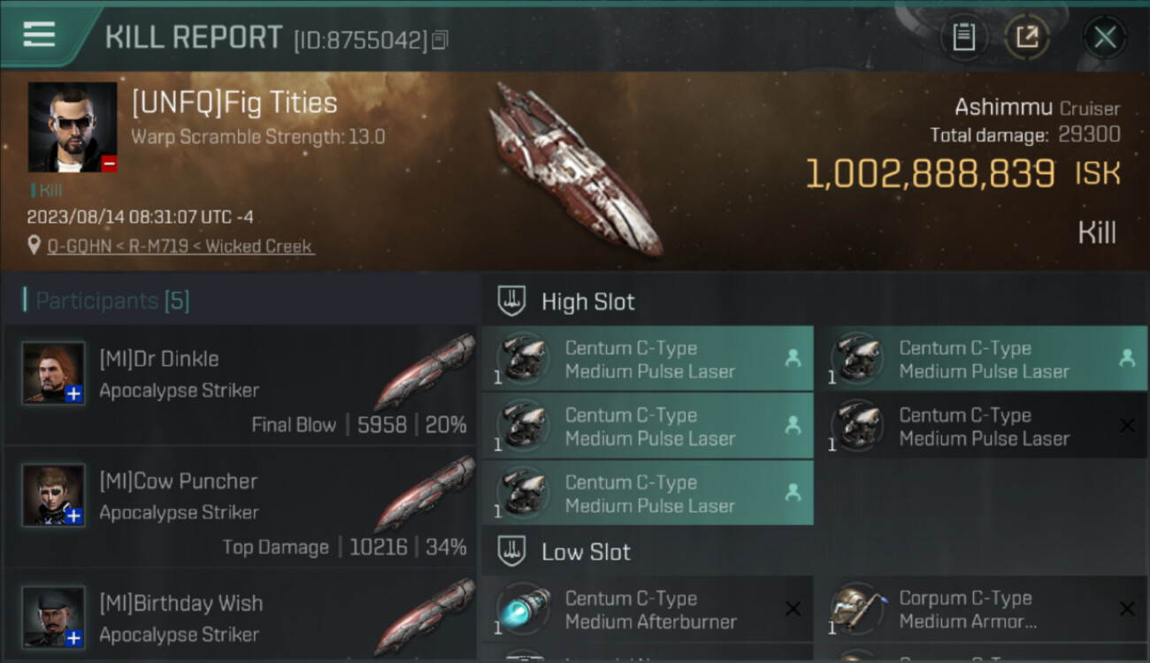Toggle X mark on Medium Afterburner row
This screenshot has width=1150, height=663.
click(x=793, y=609)
